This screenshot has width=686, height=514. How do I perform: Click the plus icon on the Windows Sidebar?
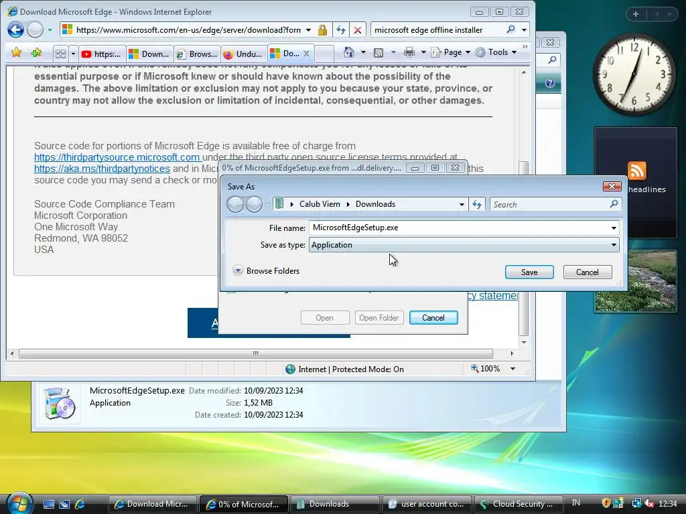click(x=636, y=14)
